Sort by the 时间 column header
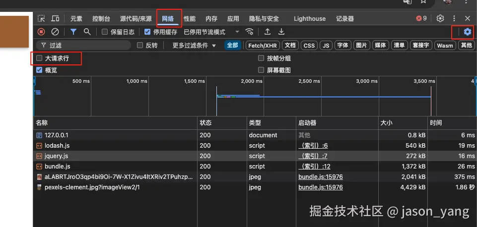The width and height of the screenshot is (477, 227). click(x=452, y=123)
